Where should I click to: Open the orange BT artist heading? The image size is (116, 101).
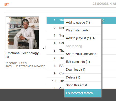click(7, 4)
